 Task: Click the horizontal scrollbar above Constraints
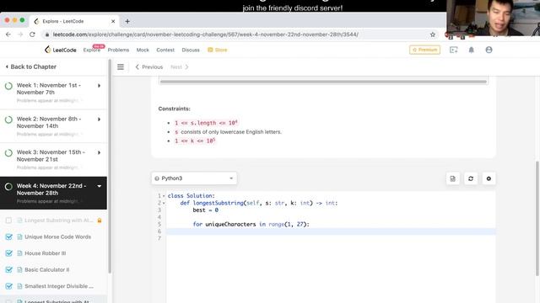(323, 82)
